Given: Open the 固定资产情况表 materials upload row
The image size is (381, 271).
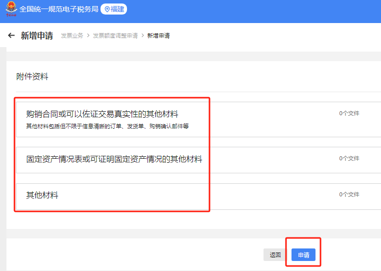Looking at the screenshot, I should coord(198,160).
